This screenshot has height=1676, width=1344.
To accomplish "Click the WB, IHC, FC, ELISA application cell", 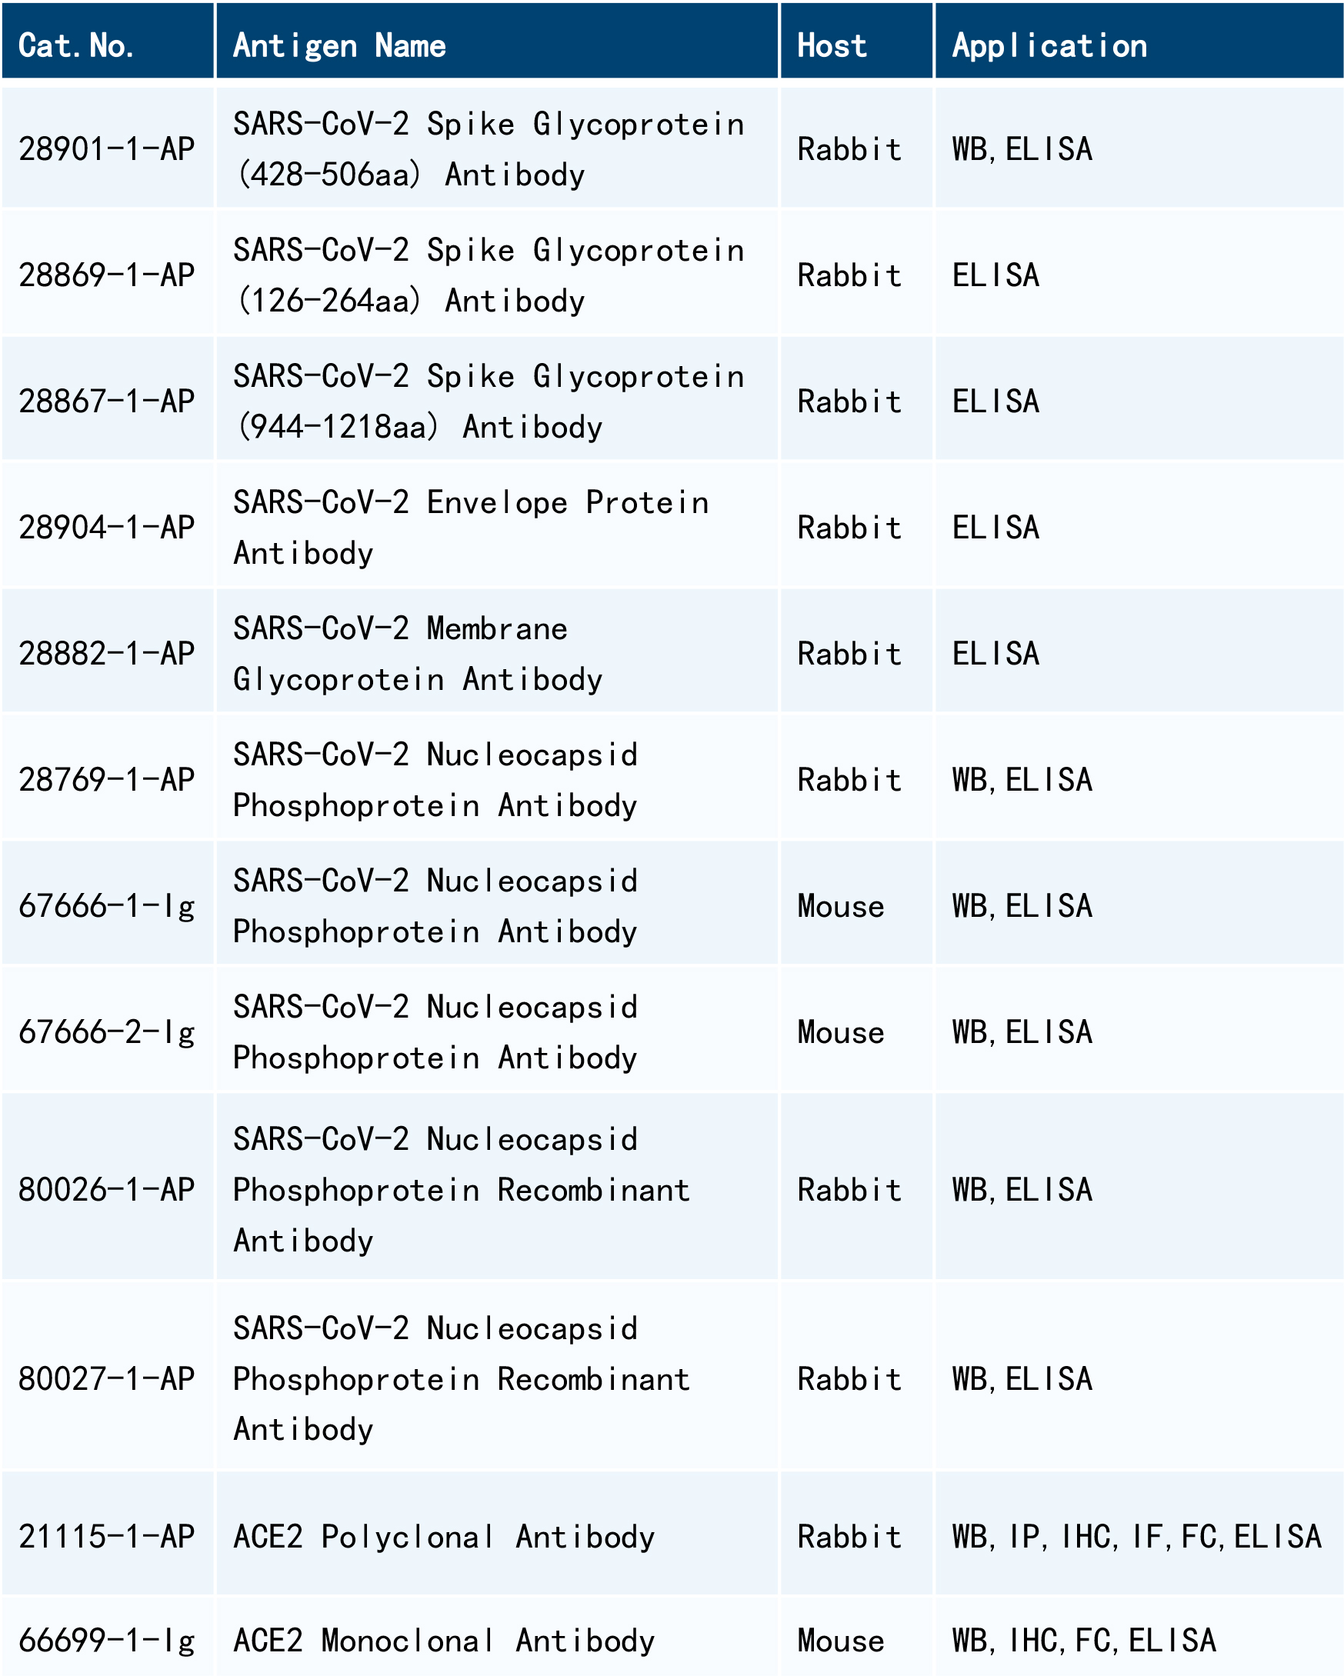I will (1084, 1641).
